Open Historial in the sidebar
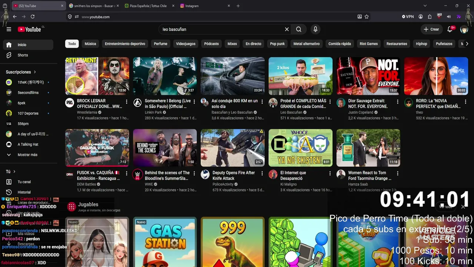This screenshot has height=267, width=474. 28,192
